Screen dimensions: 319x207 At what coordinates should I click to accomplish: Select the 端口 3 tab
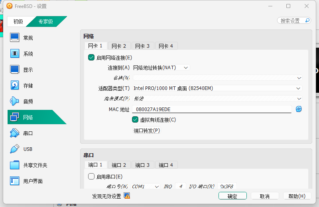coord(142,165)
